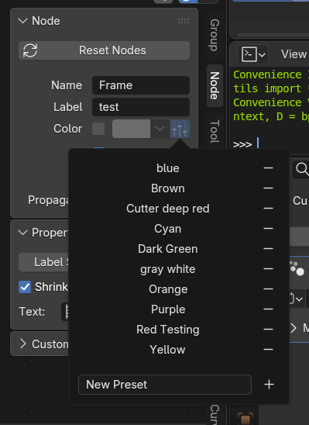The image size is (309, 425).
Task: Apply the Cutter deep red preset
Action: [x=168, y=209]
